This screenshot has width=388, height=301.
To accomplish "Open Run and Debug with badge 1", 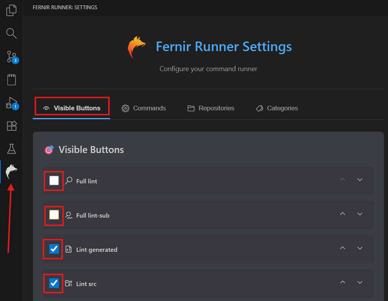I will click(12, 103).
